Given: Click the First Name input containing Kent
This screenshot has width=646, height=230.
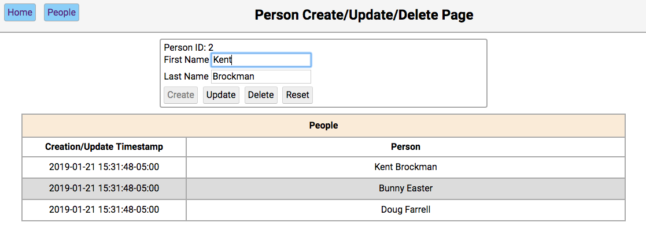Looking at the screenshot, I should click(x=261, y=60).
